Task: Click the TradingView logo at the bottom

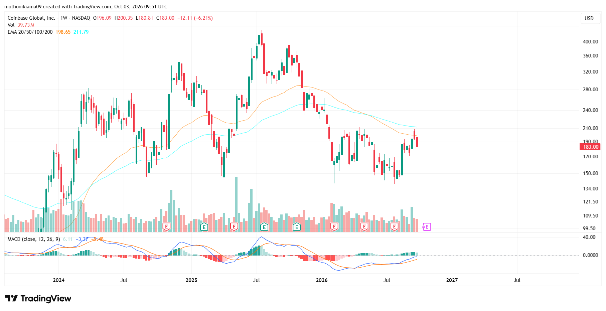Action: point(38,298)
